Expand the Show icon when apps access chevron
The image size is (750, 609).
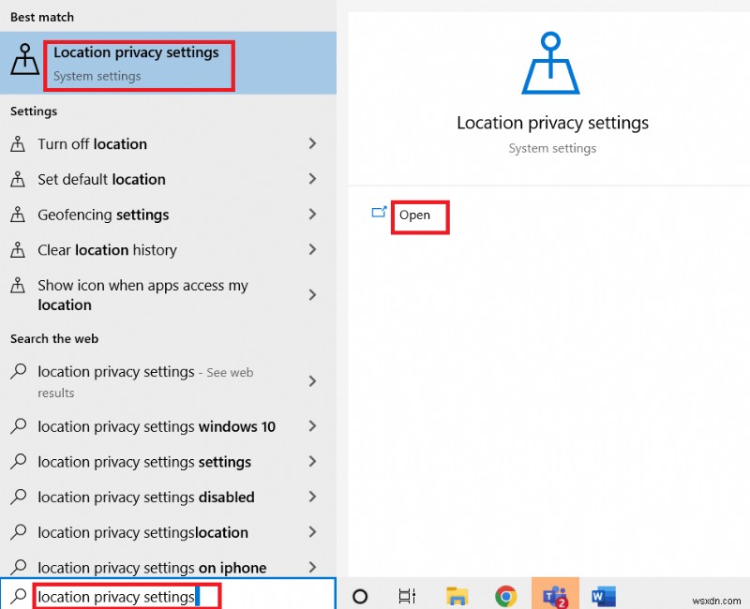click(312, 294)
